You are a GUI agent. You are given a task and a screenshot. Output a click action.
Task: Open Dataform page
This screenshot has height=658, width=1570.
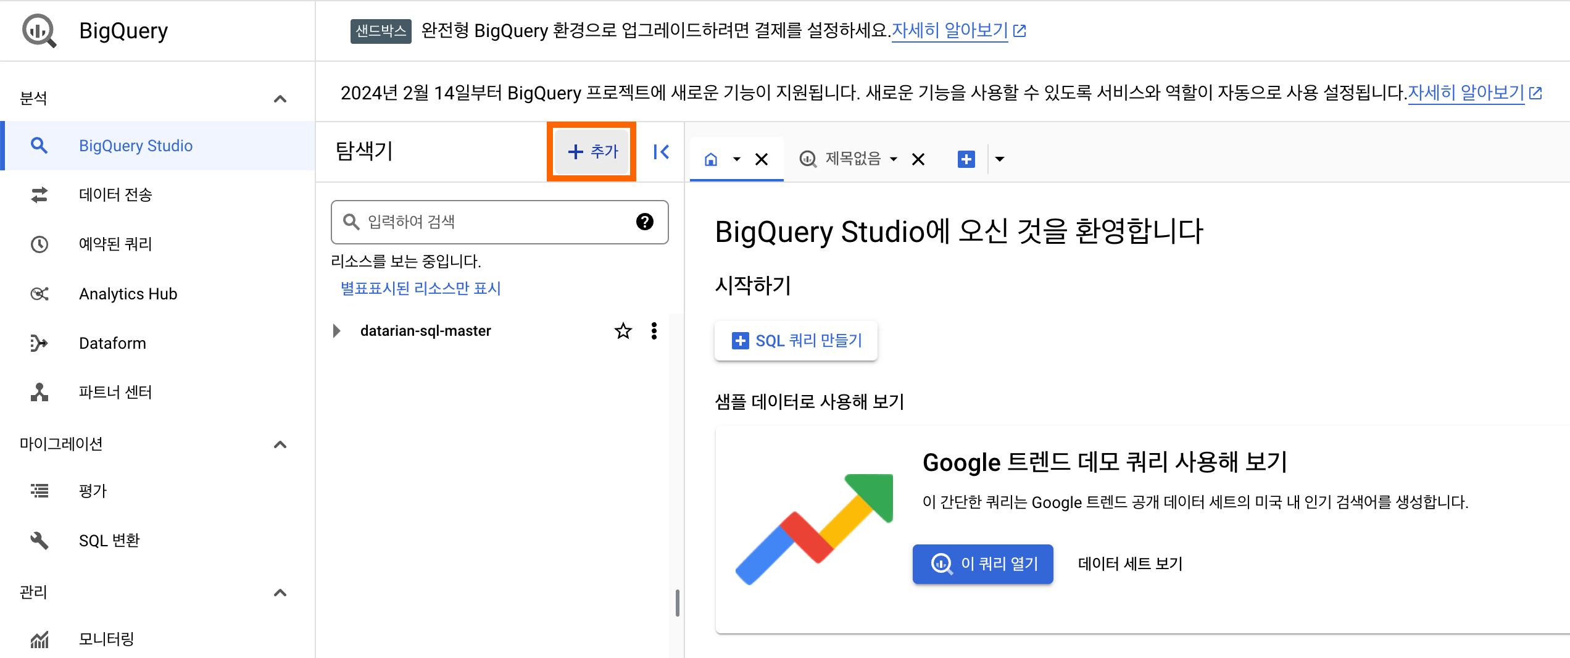(x=158, y=343)
